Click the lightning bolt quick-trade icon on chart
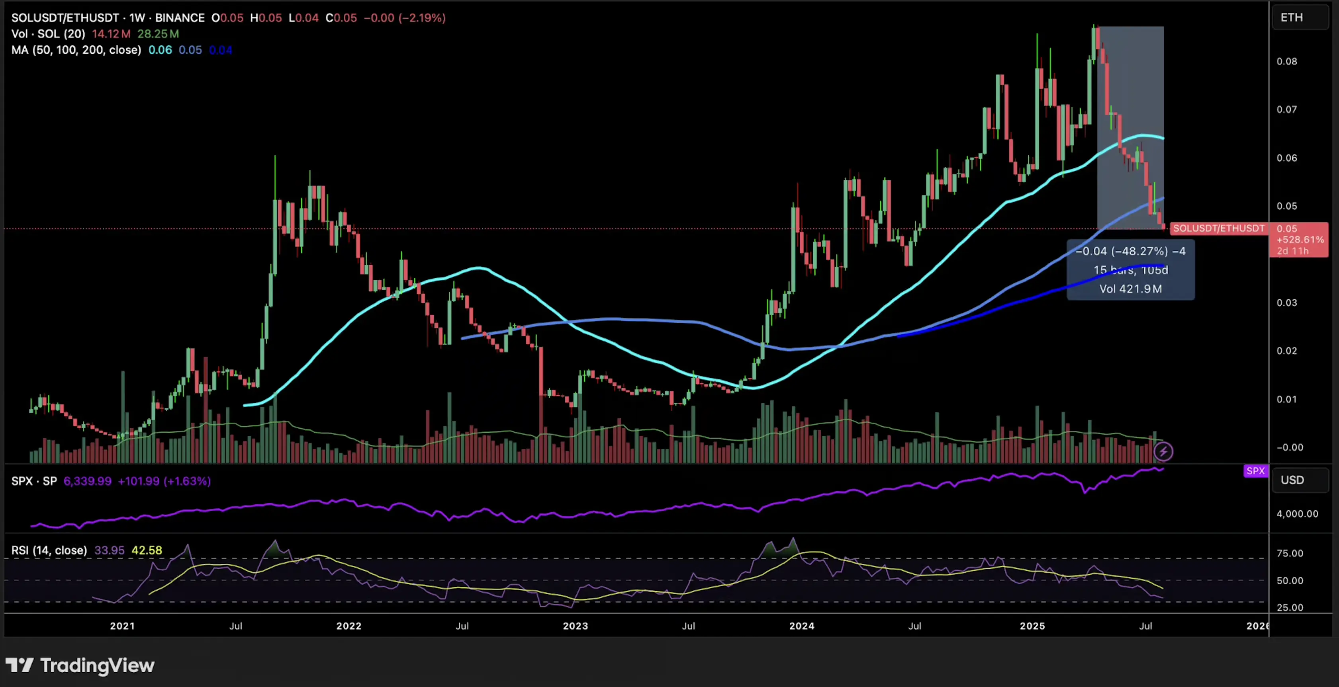This screenshot has width=1339, height=687. pos(1164,451)
